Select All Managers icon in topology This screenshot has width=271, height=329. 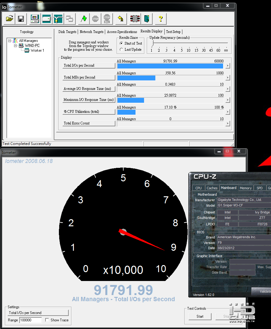(15, 40)
